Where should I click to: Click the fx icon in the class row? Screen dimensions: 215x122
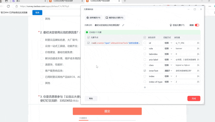click(x=198, y=65)
